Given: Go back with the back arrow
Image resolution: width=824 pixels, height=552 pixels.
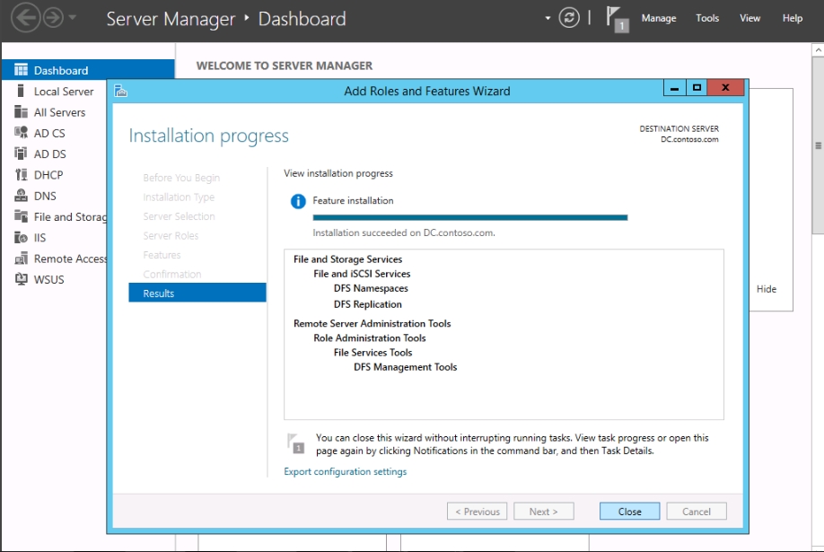Looking at the screenshot, I should point(25,18).
